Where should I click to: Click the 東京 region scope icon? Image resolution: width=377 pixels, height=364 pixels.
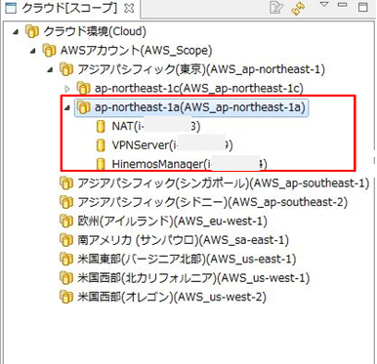(65, 69)
